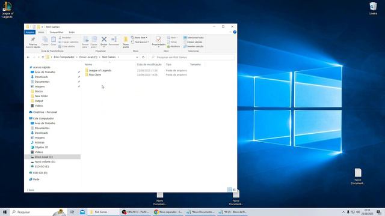This screenshot has width=385, height=216.
Task: Open Rede in the navigation pane
Action: click(x=36, y=179)
